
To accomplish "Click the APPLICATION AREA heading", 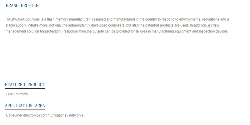I will tap(25, 105).
